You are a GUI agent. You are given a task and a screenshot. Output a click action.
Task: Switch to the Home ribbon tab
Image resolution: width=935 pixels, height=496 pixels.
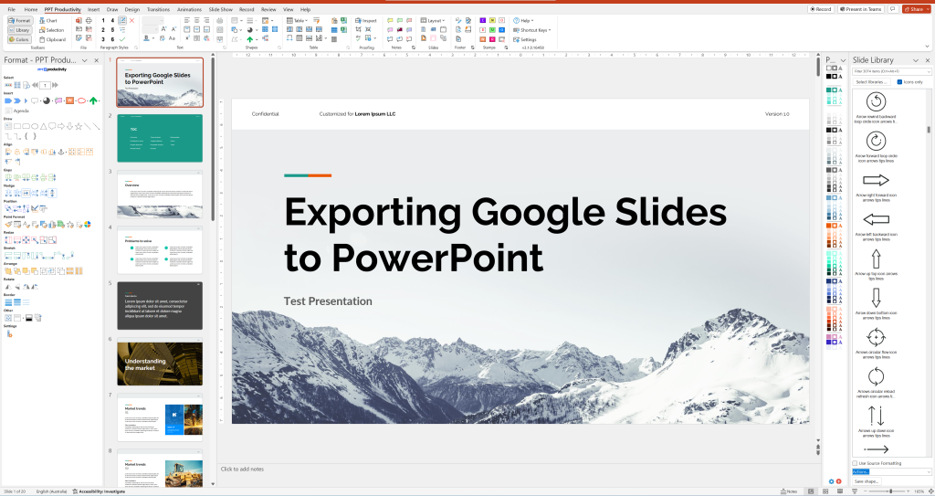pyautogui.click(x=30, y=9)
